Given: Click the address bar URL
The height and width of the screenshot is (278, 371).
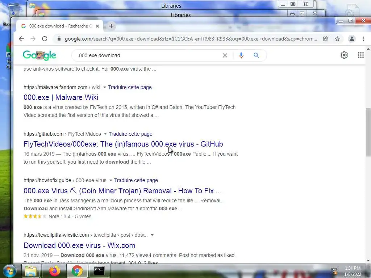Looking at the screenshot, I should (191, 39).
